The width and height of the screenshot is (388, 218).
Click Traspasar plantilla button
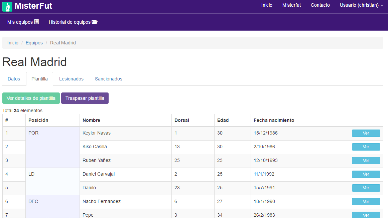point(85,98)
